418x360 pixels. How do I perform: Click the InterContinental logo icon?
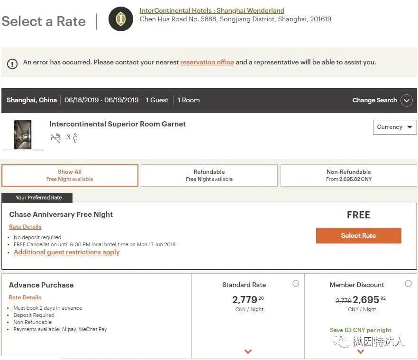tap(121, 19)
